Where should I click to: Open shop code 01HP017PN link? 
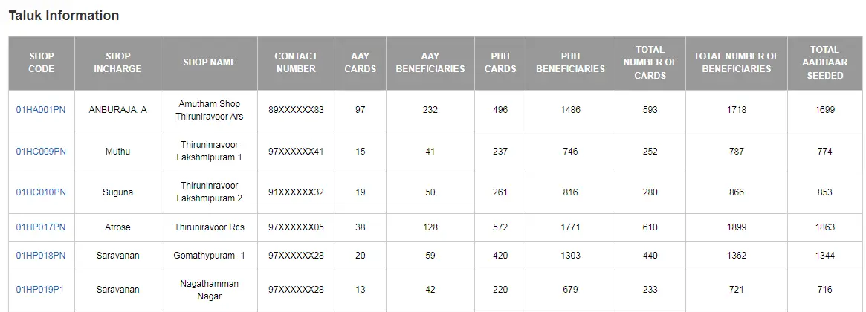tap(40, 227)
